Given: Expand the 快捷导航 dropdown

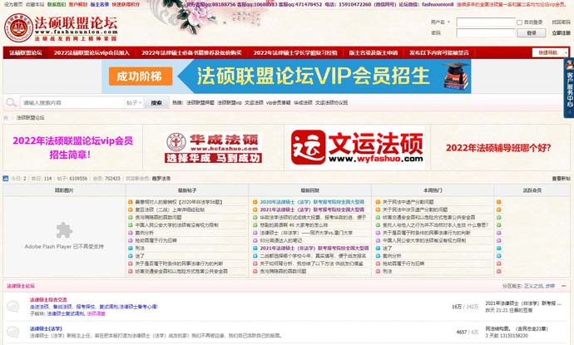Looking at the screenshot, I should [550, 52].
